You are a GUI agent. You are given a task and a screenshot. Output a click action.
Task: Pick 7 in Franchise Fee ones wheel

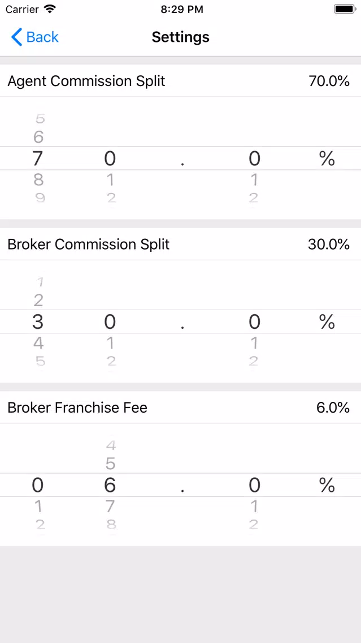point(110,507)
